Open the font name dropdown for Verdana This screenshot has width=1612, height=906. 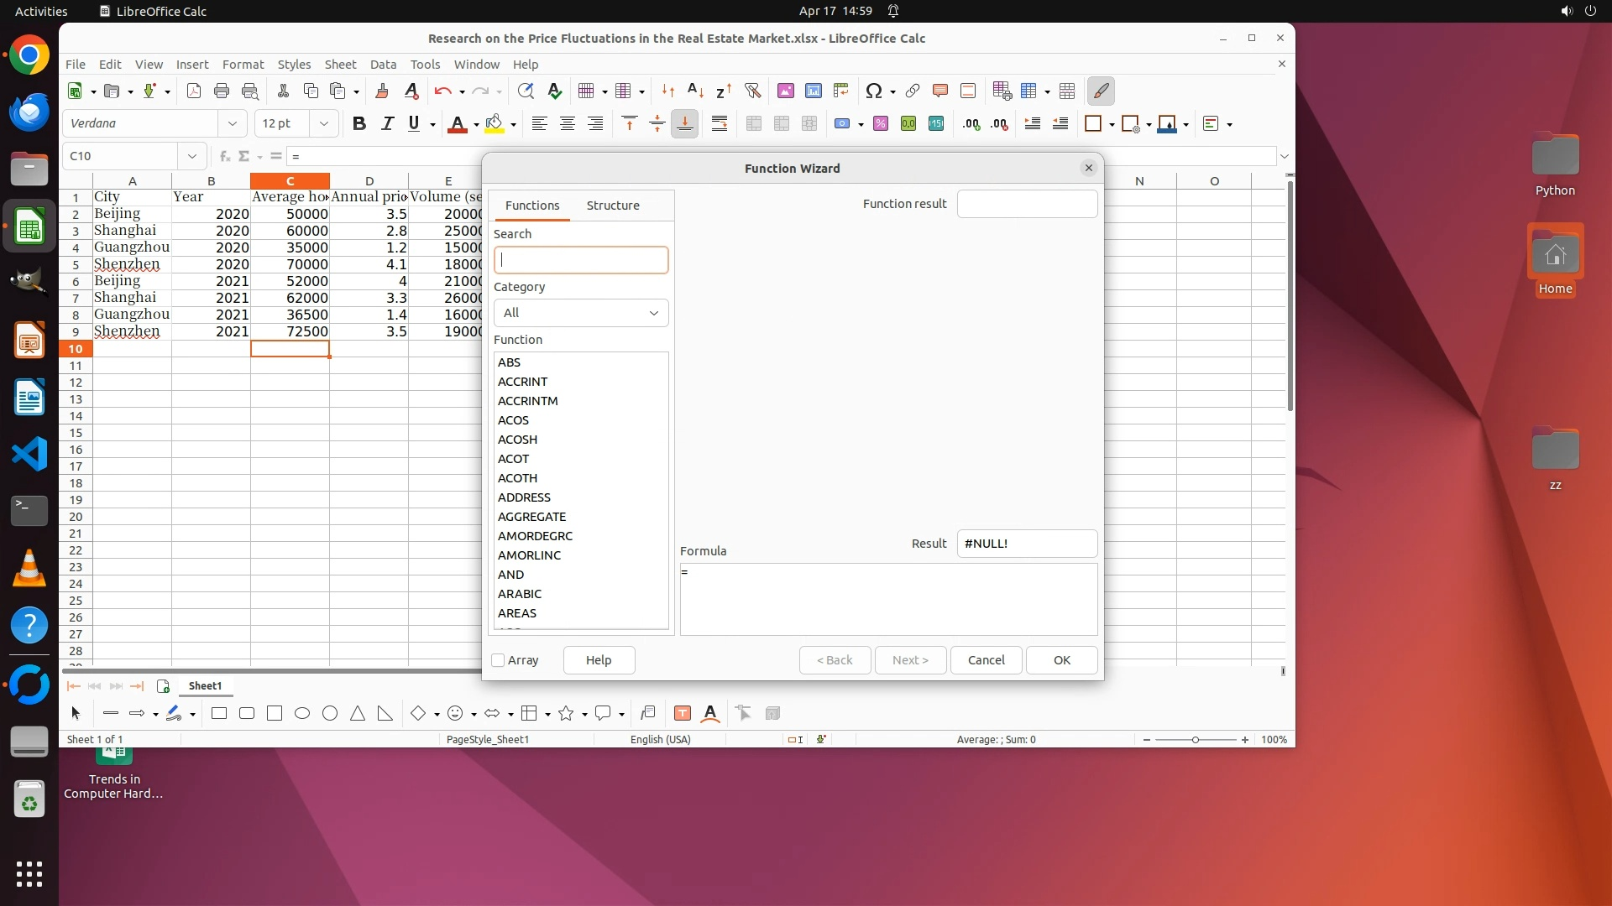pyautogui.click(x=233, y=124)
